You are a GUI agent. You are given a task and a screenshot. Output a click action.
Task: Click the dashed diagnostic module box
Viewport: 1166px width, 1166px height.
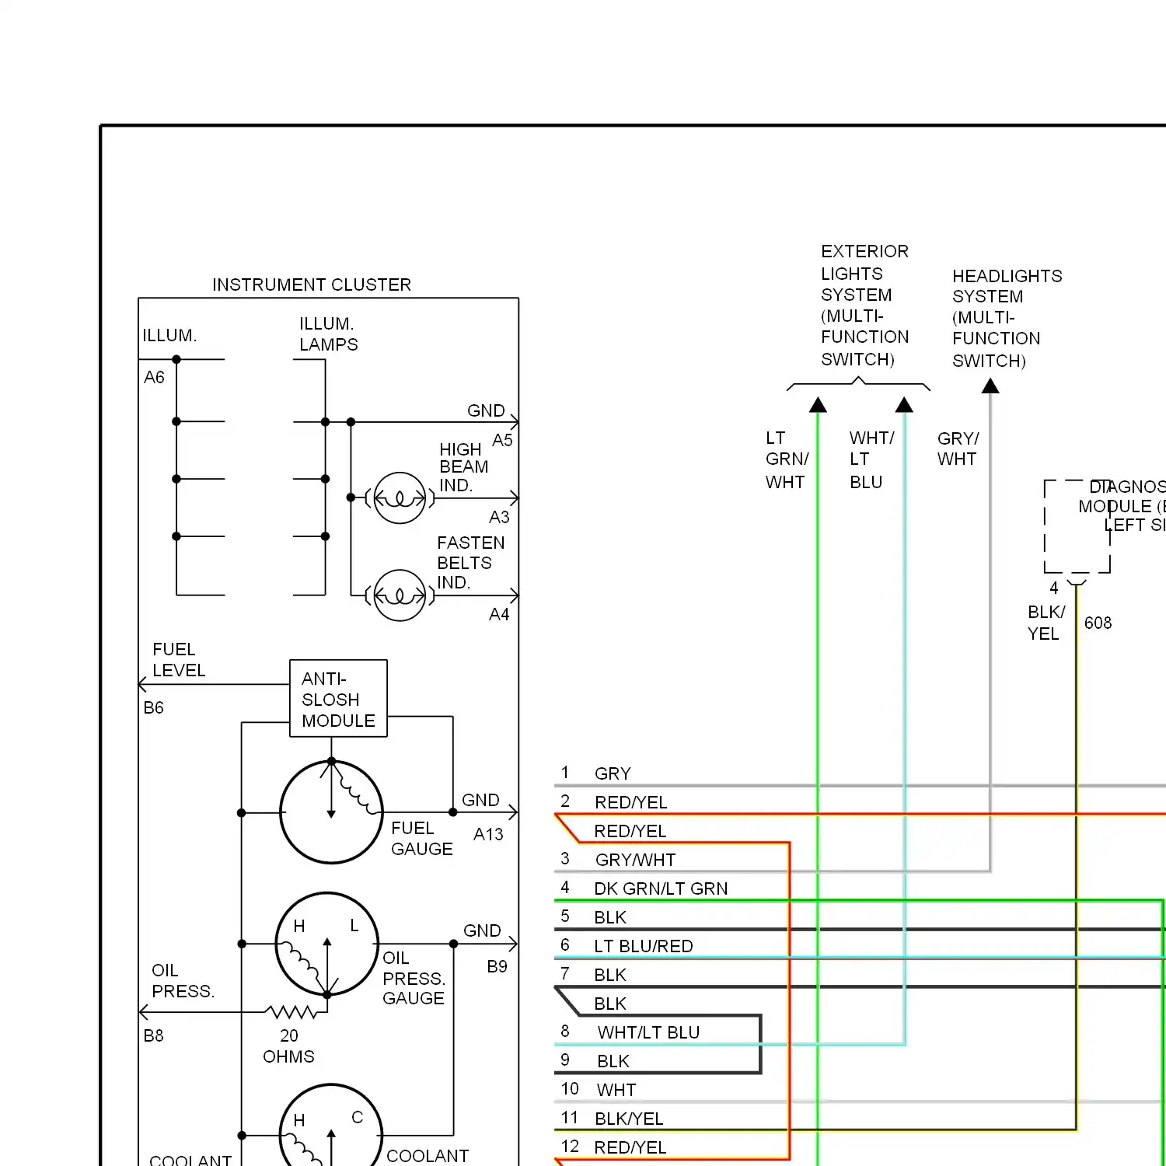(1077, 526)
